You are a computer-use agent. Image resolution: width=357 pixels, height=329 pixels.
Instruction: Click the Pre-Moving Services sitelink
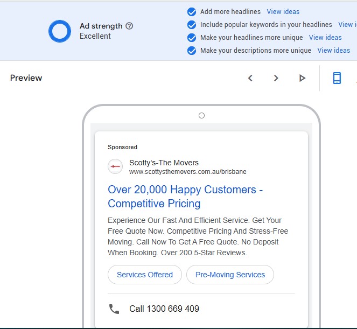coord(230,275)
